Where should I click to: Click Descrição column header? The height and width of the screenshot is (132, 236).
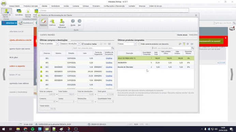pyautogui.click(x=130, y=53)
